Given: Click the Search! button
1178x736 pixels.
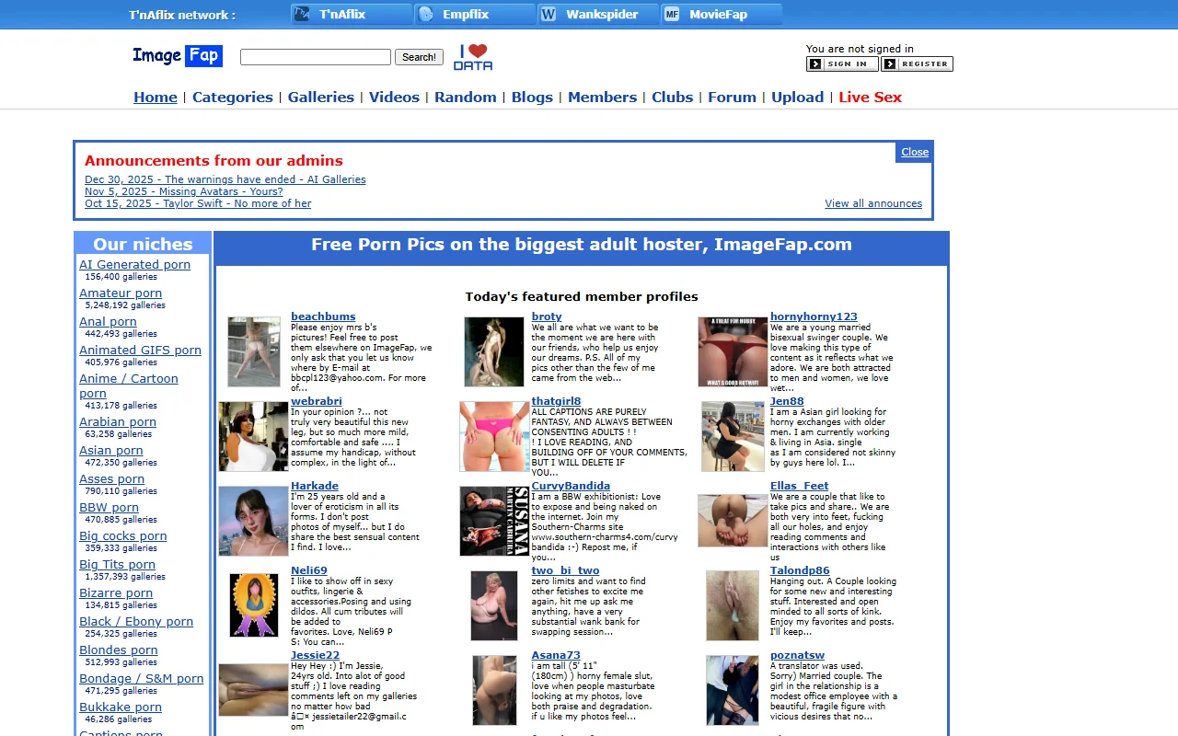Looking at the screenshot, I should (419, 57).
